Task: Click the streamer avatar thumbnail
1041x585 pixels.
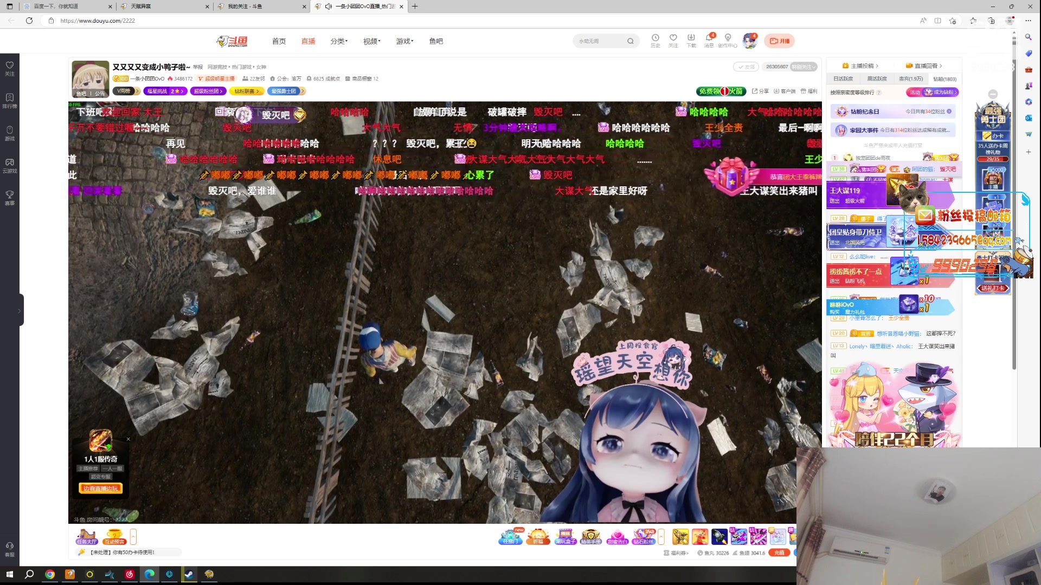Action: click(x=90, y=79)
